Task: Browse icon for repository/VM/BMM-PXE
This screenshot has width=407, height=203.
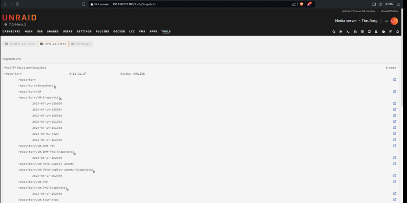Action: 395,146
